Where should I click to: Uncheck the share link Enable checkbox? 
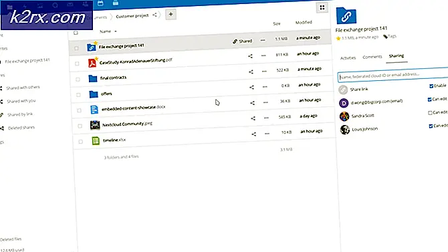coord(431,86)
